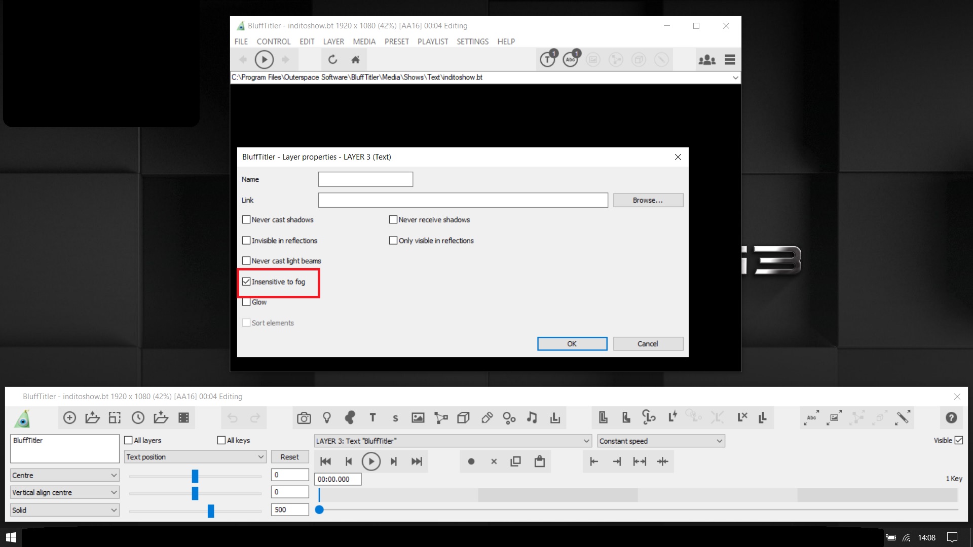This screenshot has height=547, width=973.
Task: Check Never cast light beams
Action: pyautogui.click(x=246, y=261)
